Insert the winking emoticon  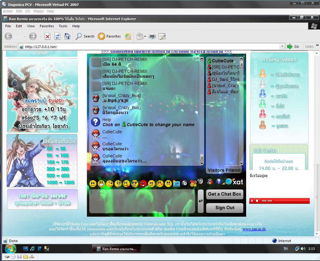pos(110,184)
